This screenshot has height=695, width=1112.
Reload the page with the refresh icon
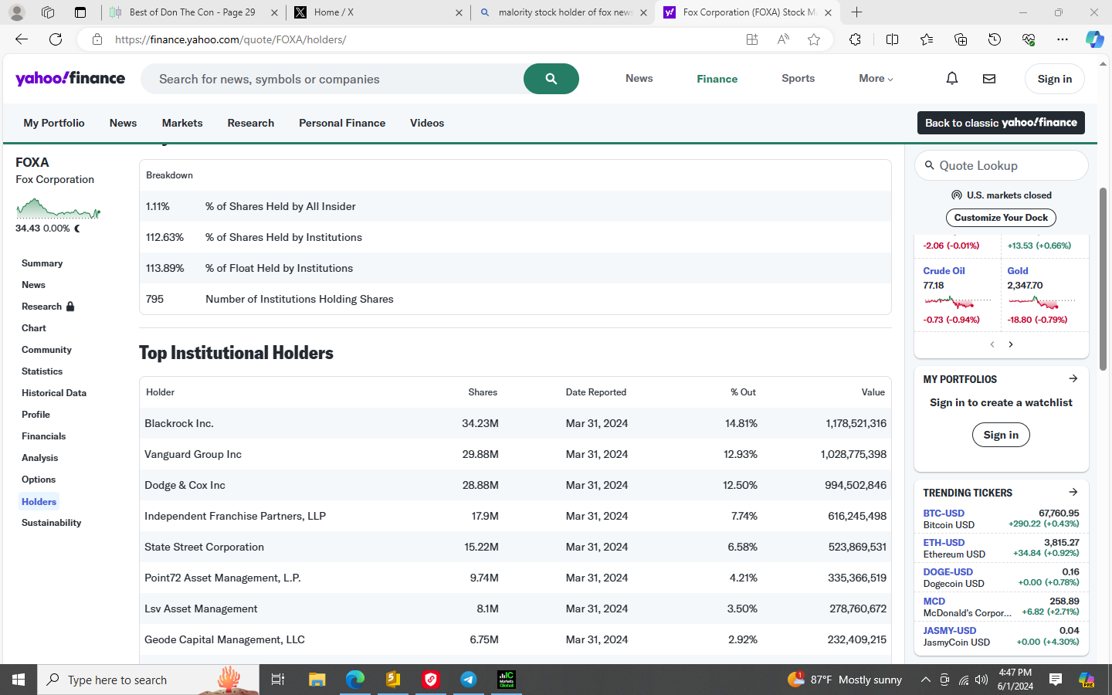coord(56,39)
